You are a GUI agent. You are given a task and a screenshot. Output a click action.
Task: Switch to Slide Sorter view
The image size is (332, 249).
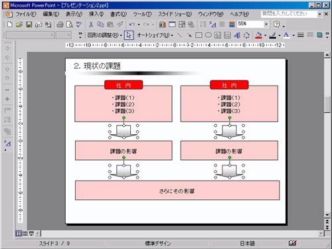[x=25, y=233]
